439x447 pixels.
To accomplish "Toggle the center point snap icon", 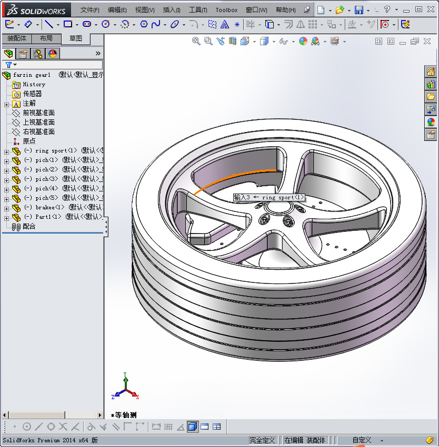I will tap(27, 426).
